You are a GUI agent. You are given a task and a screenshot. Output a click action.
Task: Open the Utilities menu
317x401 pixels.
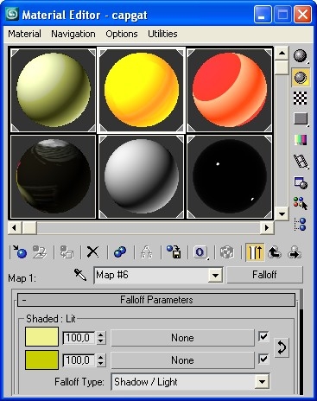click(162, 34)
